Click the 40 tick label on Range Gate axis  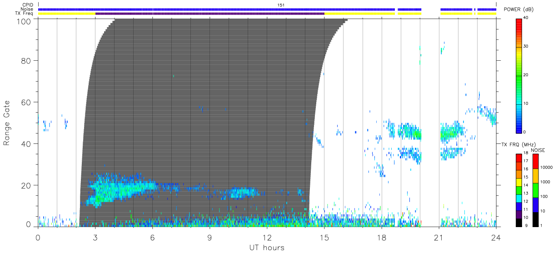pos(27,144)
